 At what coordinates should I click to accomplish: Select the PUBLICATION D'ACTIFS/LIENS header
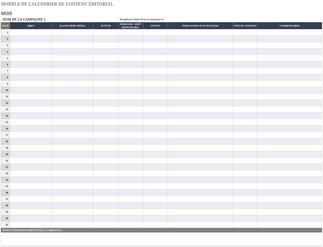200,26
